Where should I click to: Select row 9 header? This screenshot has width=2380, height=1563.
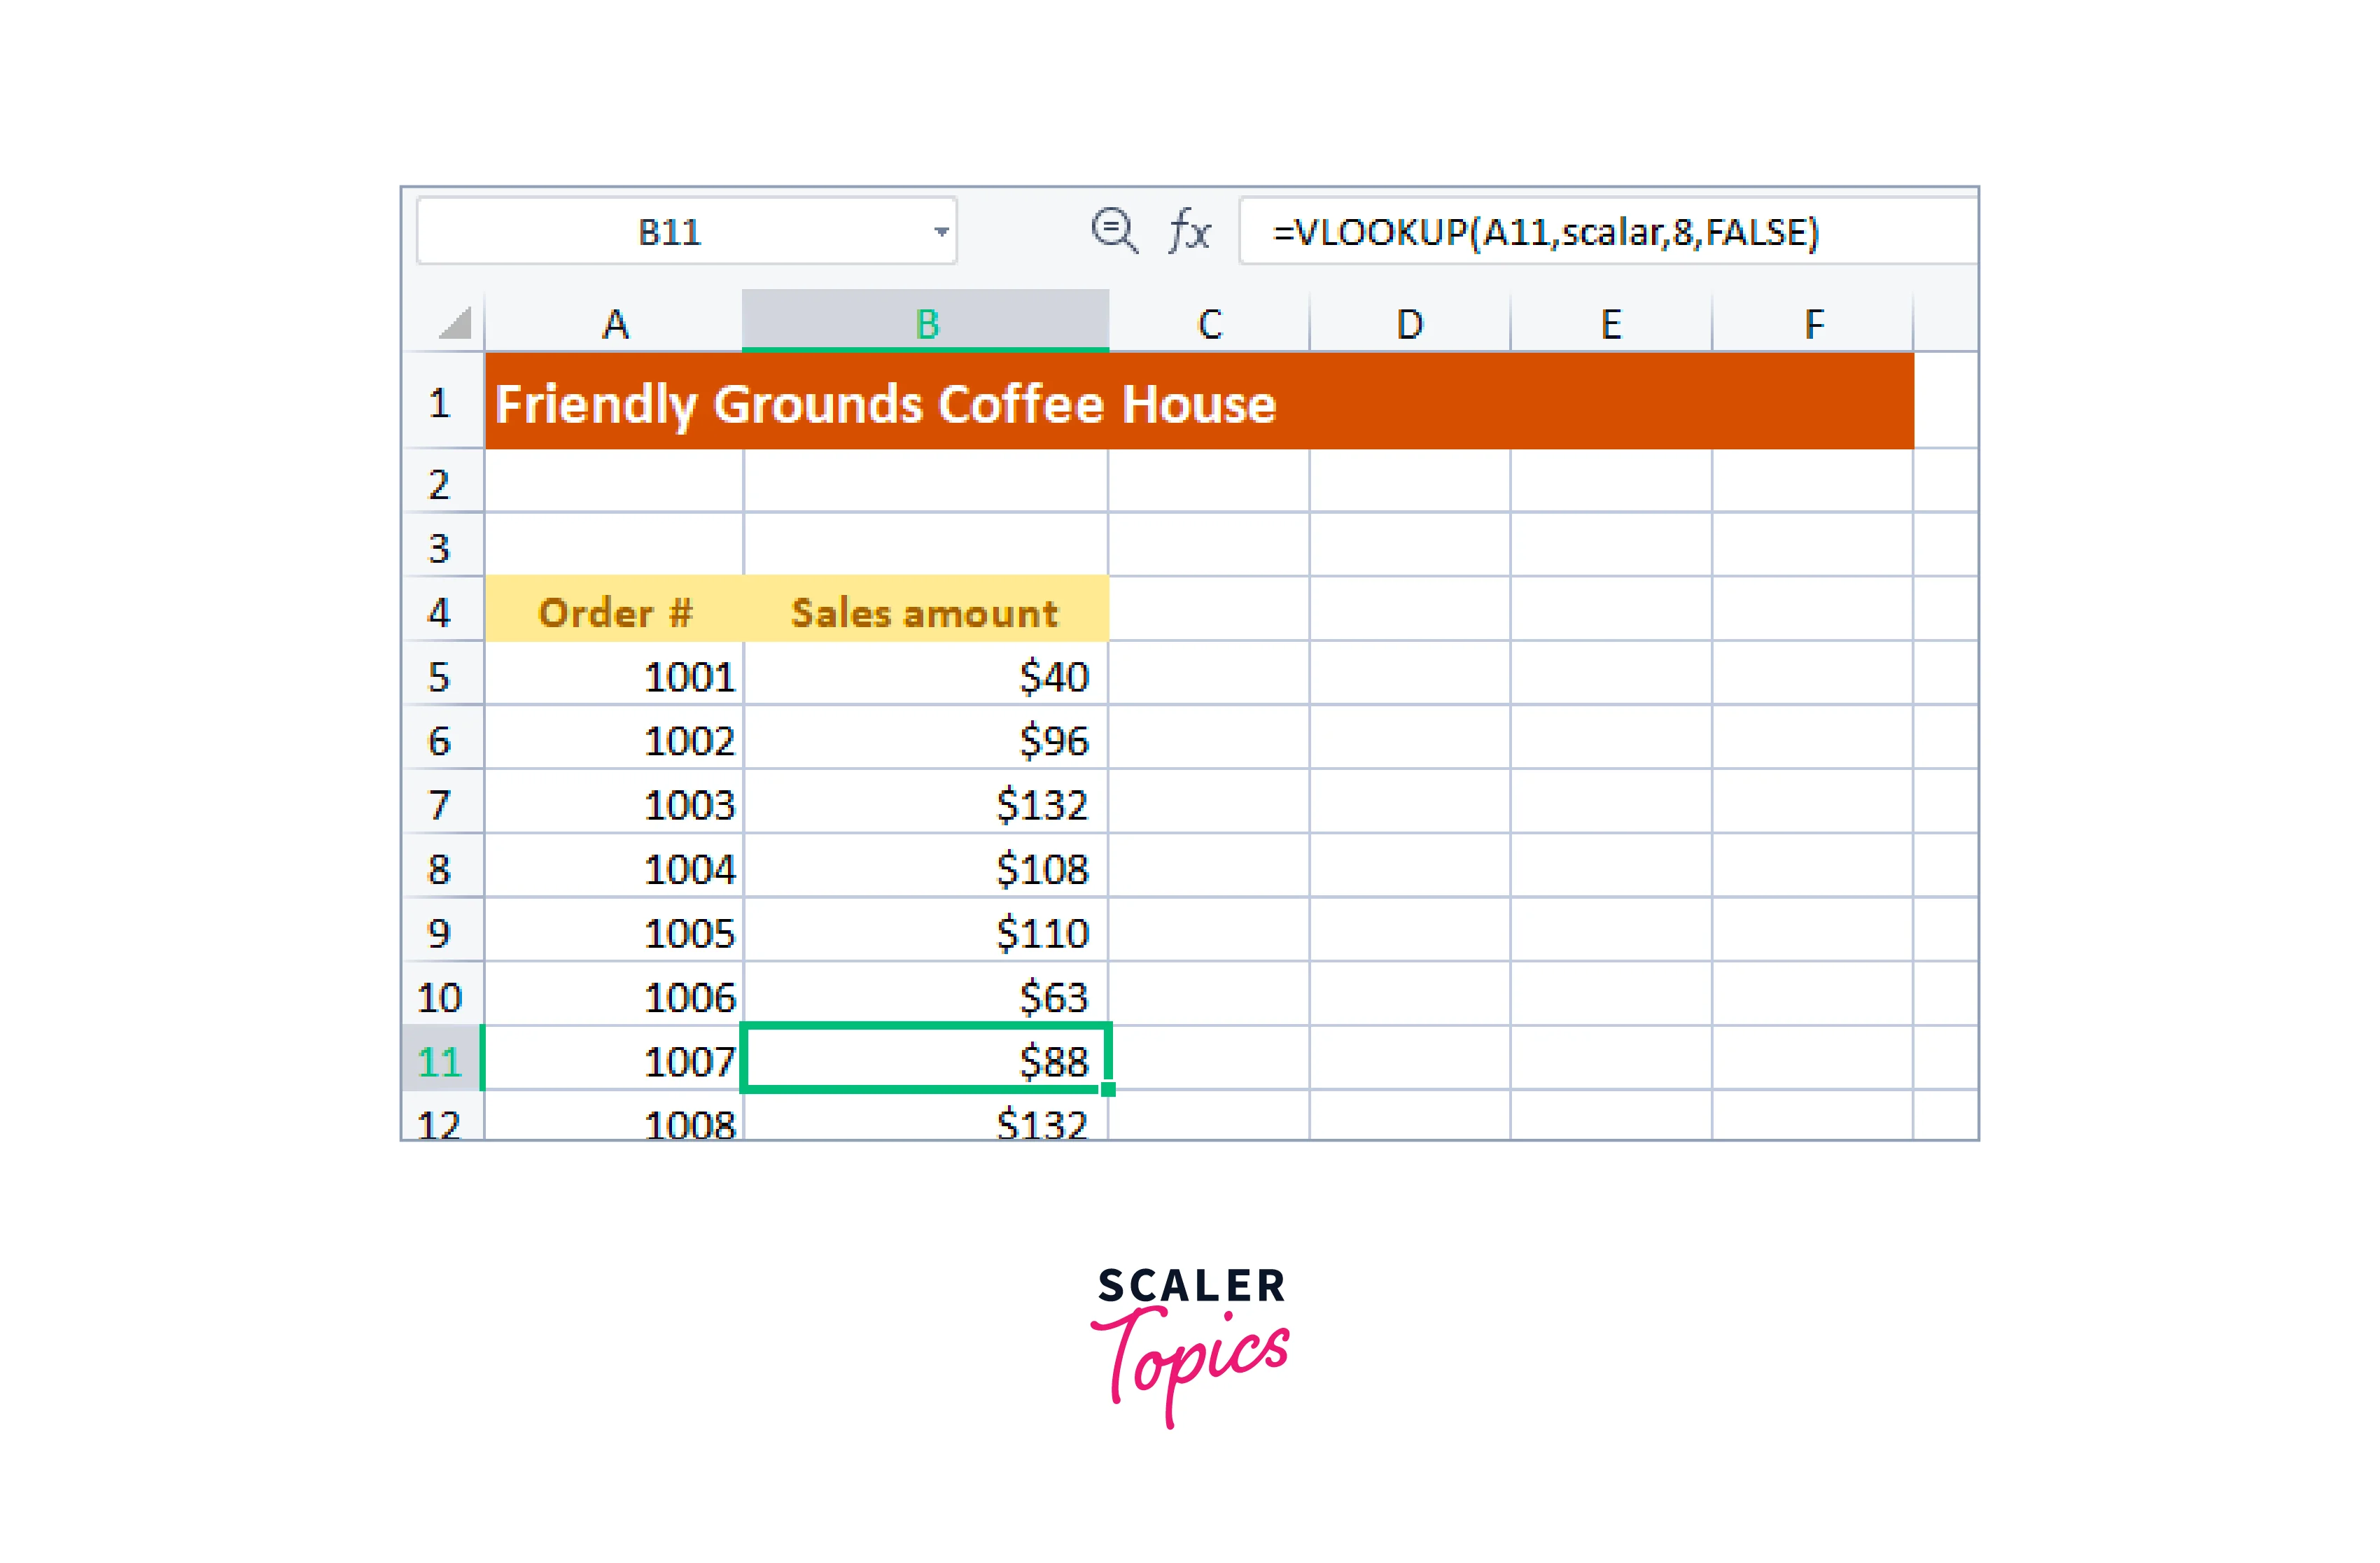pos(443,930)
